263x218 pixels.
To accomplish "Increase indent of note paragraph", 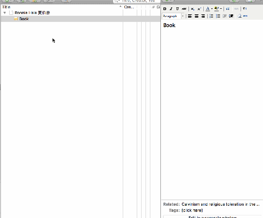I will click(231, 16).
